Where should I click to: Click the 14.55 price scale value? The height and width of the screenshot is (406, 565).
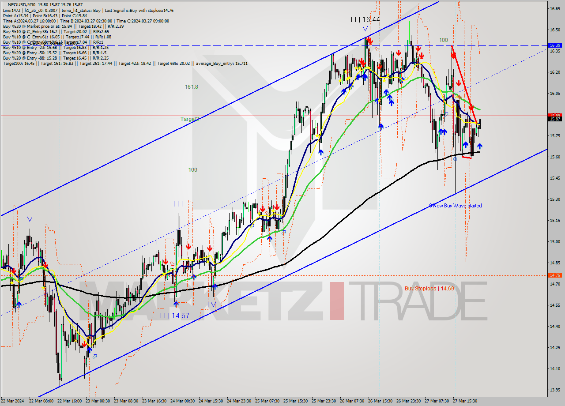(554, 305)
